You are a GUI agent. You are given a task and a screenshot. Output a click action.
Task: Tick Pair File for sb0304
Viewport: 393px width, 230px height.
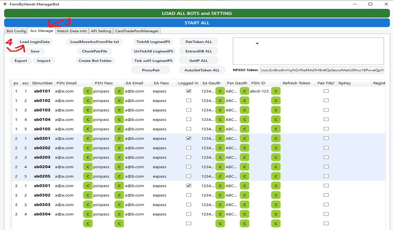tap(326, 214)
